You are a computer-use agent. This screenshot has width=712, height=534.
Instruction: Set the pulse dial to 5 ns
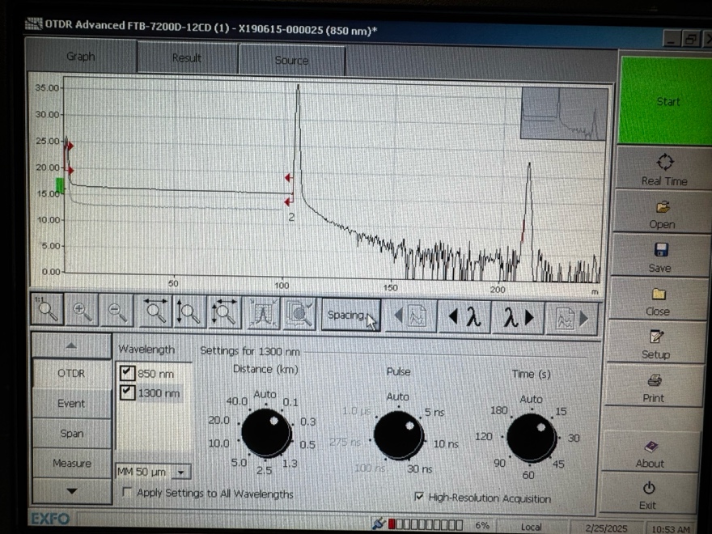(434, 412)
